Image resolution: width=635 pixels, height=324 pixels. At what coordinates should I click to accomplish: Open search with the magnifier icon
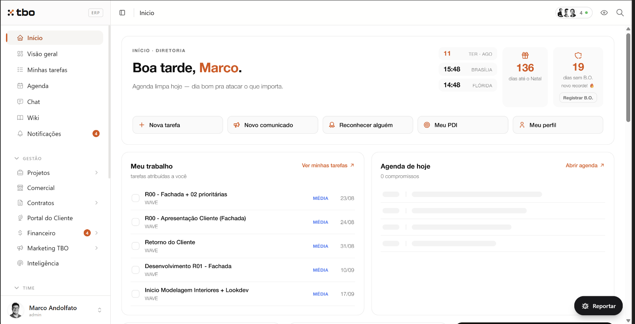pos(620,13)
